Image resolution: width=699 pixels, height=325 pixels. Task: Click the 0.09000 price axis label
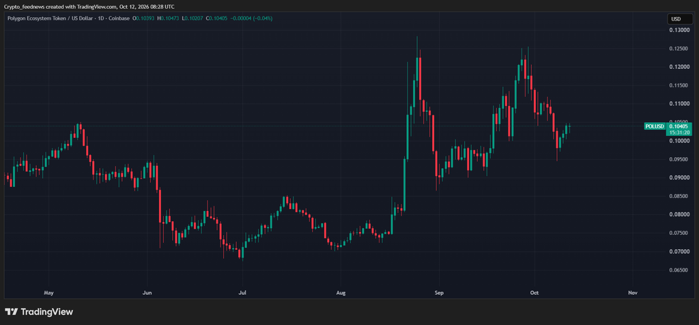678,178
